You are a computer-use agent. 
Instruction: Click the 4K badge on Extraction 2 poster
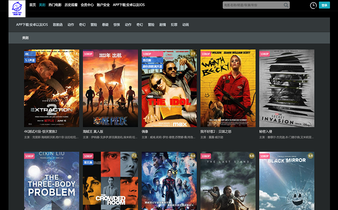pyautogui.click(x=30, y=54)
